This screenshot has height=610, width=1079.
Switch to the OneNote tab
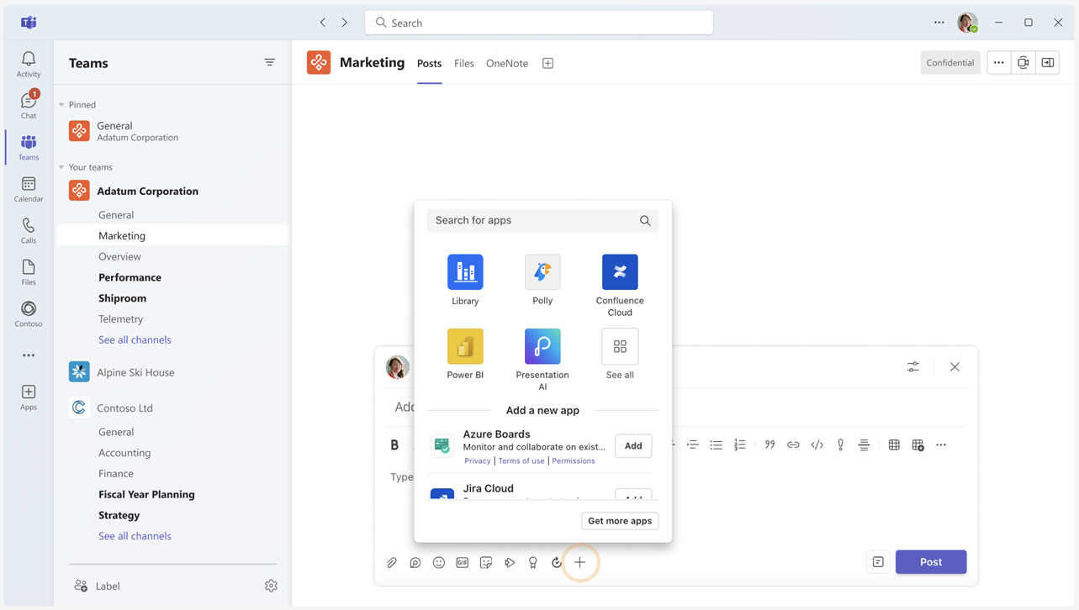tap(507, 63)
